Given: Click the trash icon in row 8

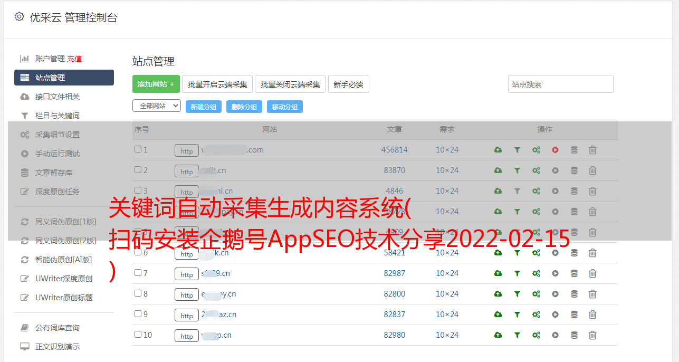Looking at the screenshot, I should [592, 294].
